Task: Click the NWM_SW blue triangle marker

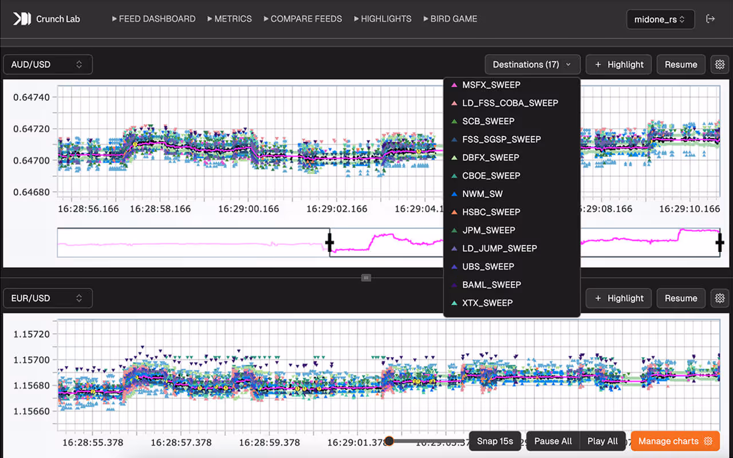Action: coord(454,194)
